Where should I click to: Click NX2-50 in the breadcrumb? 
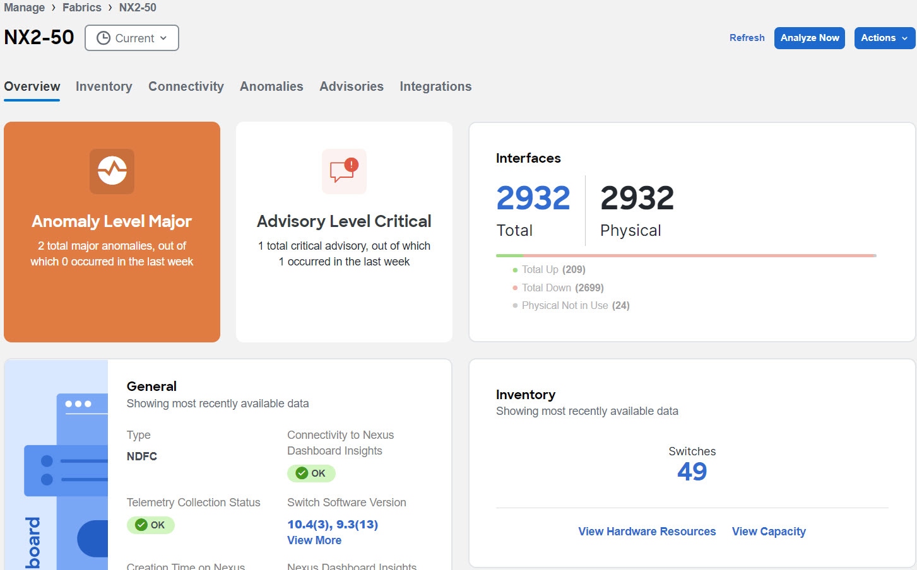(138, 8)
